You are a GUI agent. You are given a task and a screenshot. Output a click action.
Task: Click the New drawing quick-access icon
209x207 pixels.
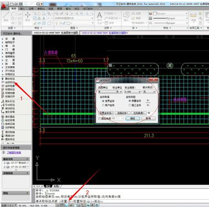coord(12,4)
